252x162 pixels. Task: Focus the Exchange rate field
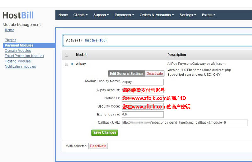[143, 115]
